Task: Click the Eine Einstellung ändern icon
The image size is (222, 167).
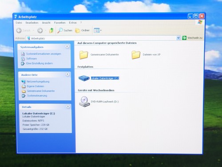Action: (23, 64)
